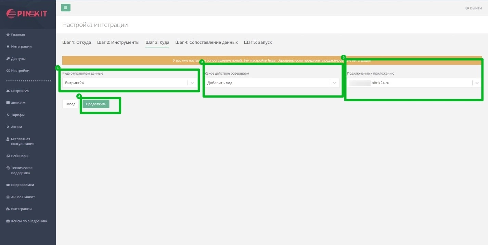The image size is (488, 245).
Task: Open Битрикс24 sidebar item
Action: coord(20,91)
